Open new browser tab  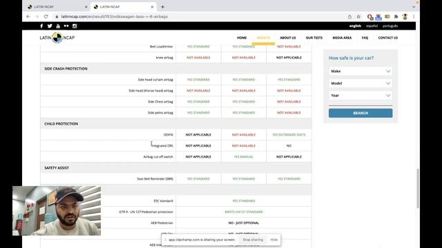[x=163, y=7]
